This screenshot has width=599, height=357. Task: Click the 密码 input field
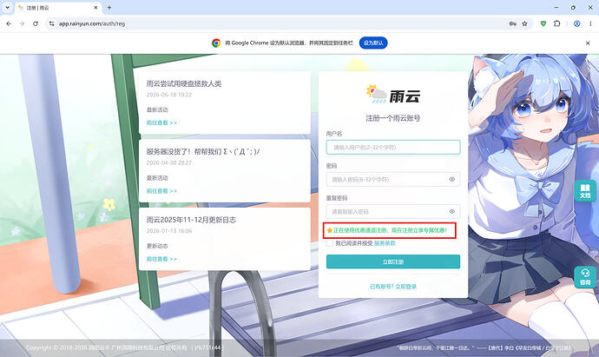(x=393, y=179)
